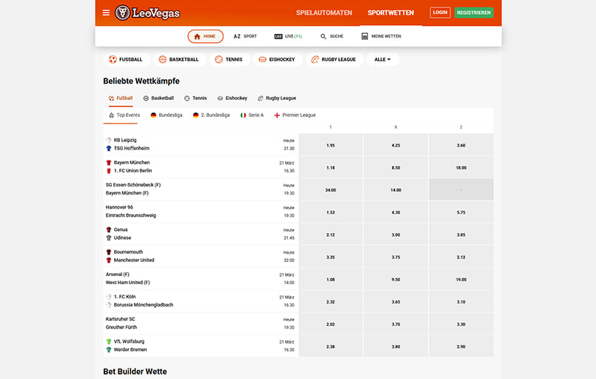Open Meine Wetten betslip icon
The image size is (596, 379).
click(x=364, y=36)
